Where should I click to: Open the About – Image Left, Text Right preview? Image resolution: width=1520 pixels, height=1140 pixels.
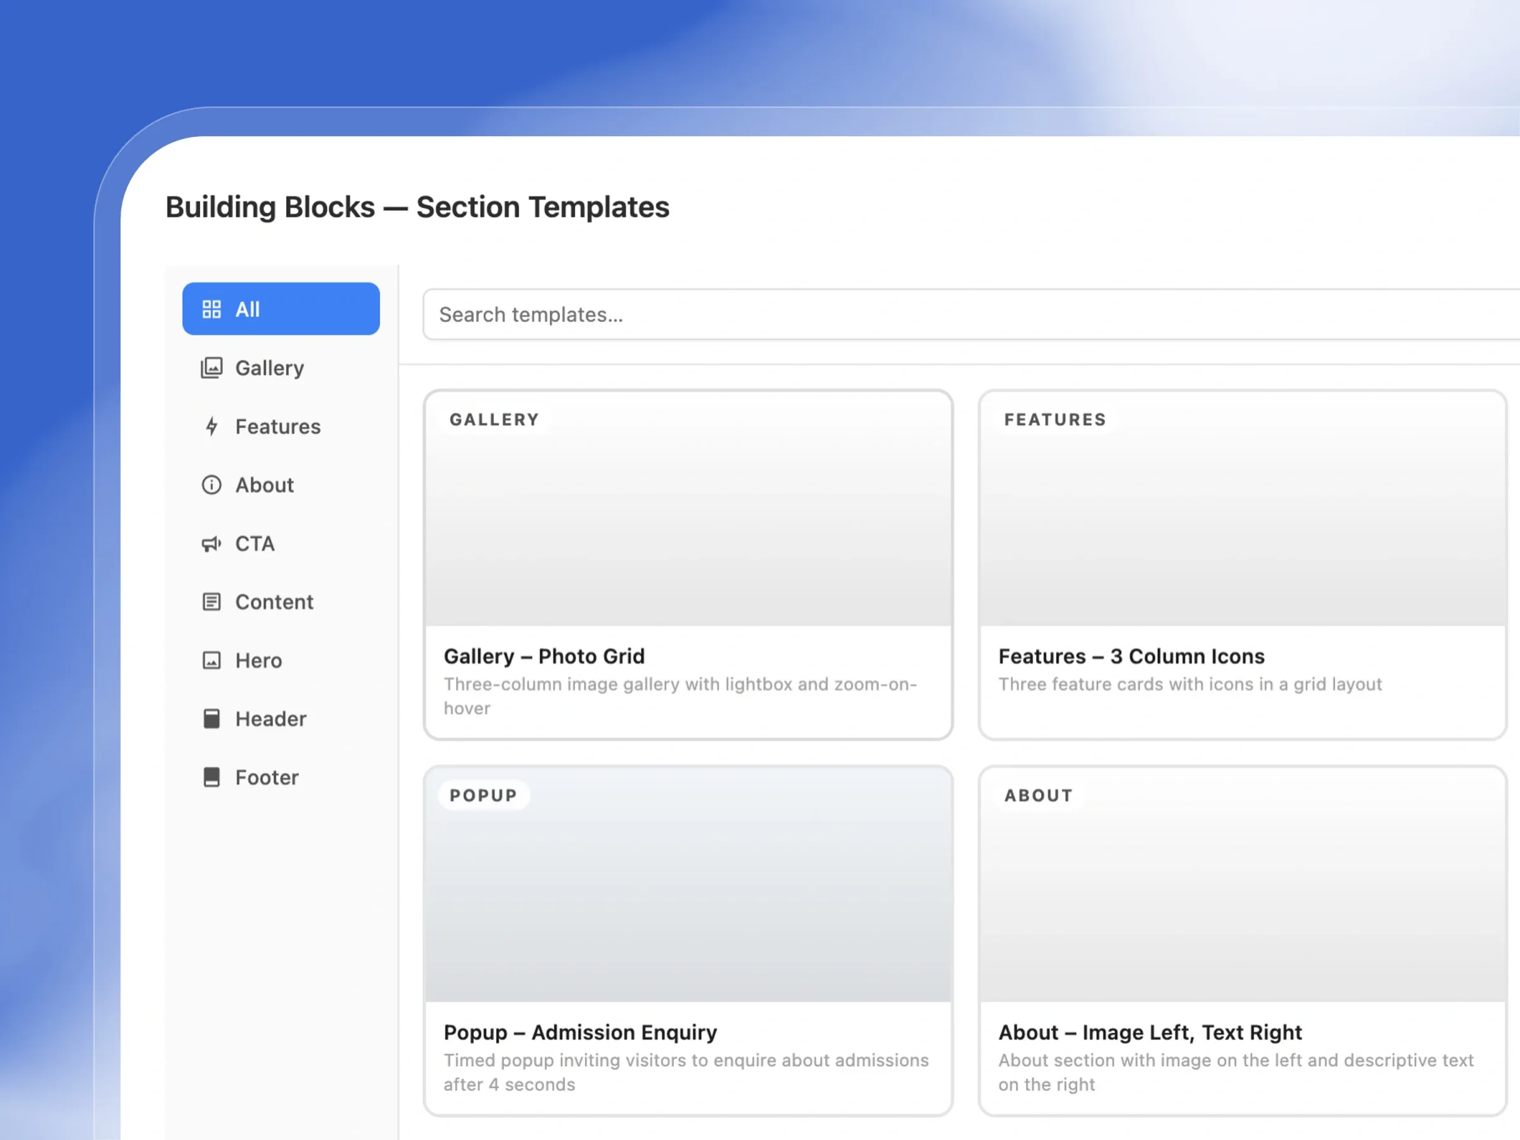point(1243,885)
